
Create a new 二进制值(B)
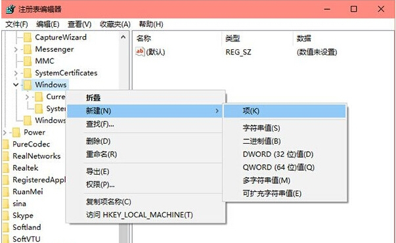284,141
